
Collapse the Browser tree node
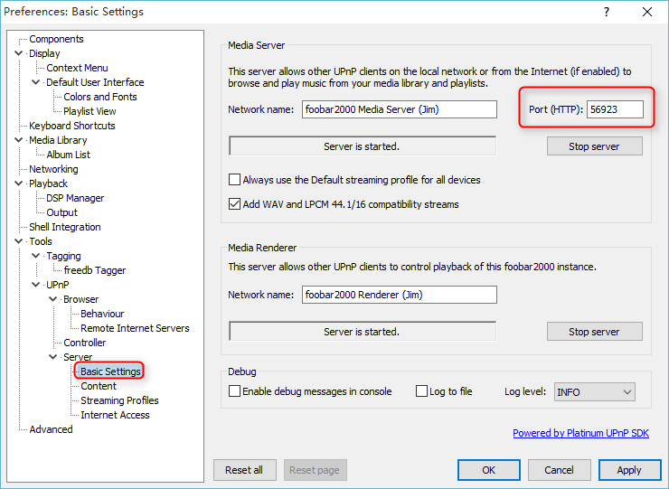(x=53, y=299)
